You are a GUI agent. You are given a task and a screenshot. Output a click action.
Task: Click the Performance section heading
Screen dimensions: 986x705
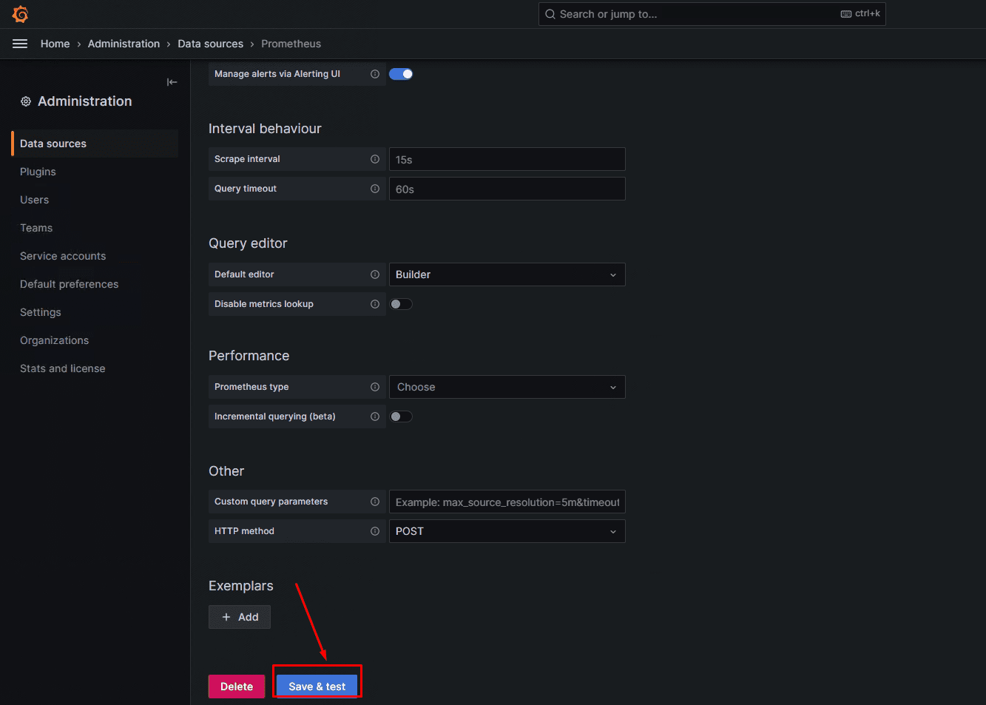[x=249, y=356]
